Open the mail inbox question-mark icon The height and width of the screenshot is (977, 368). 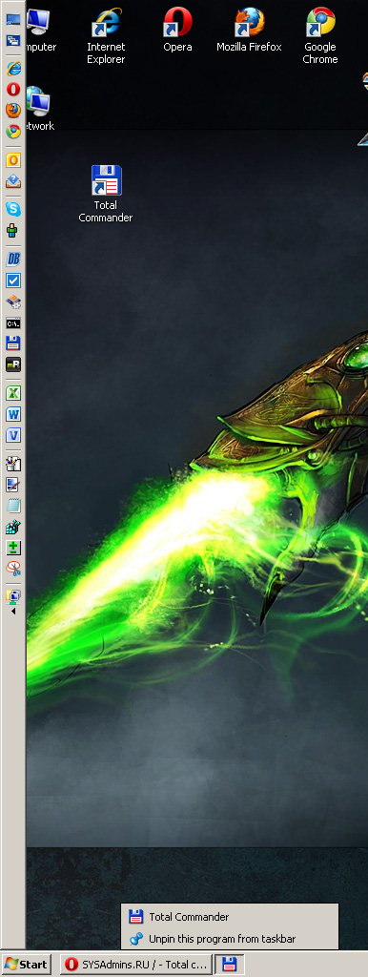click(x=13, y=181)
